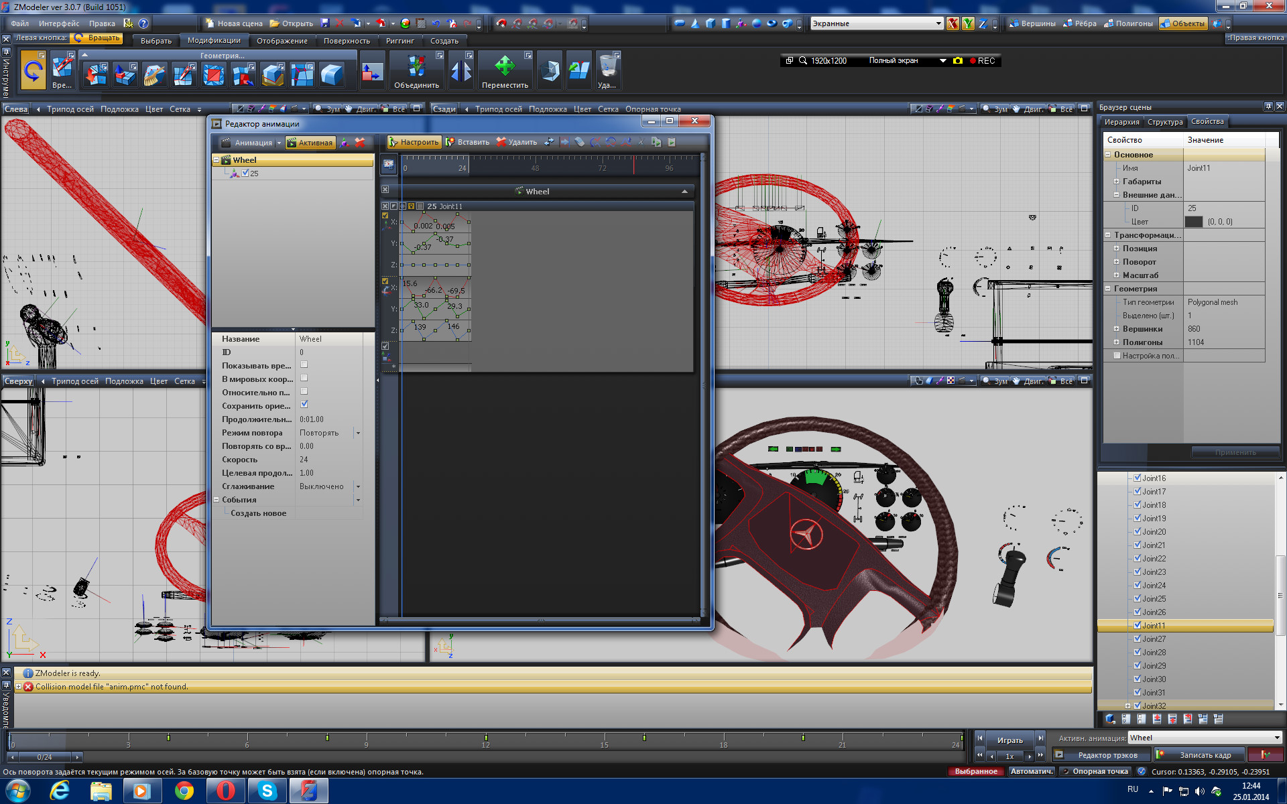Switch to the Выбрать tab
This screenshot has height=804, width=1287.
[x=156, y=41]
